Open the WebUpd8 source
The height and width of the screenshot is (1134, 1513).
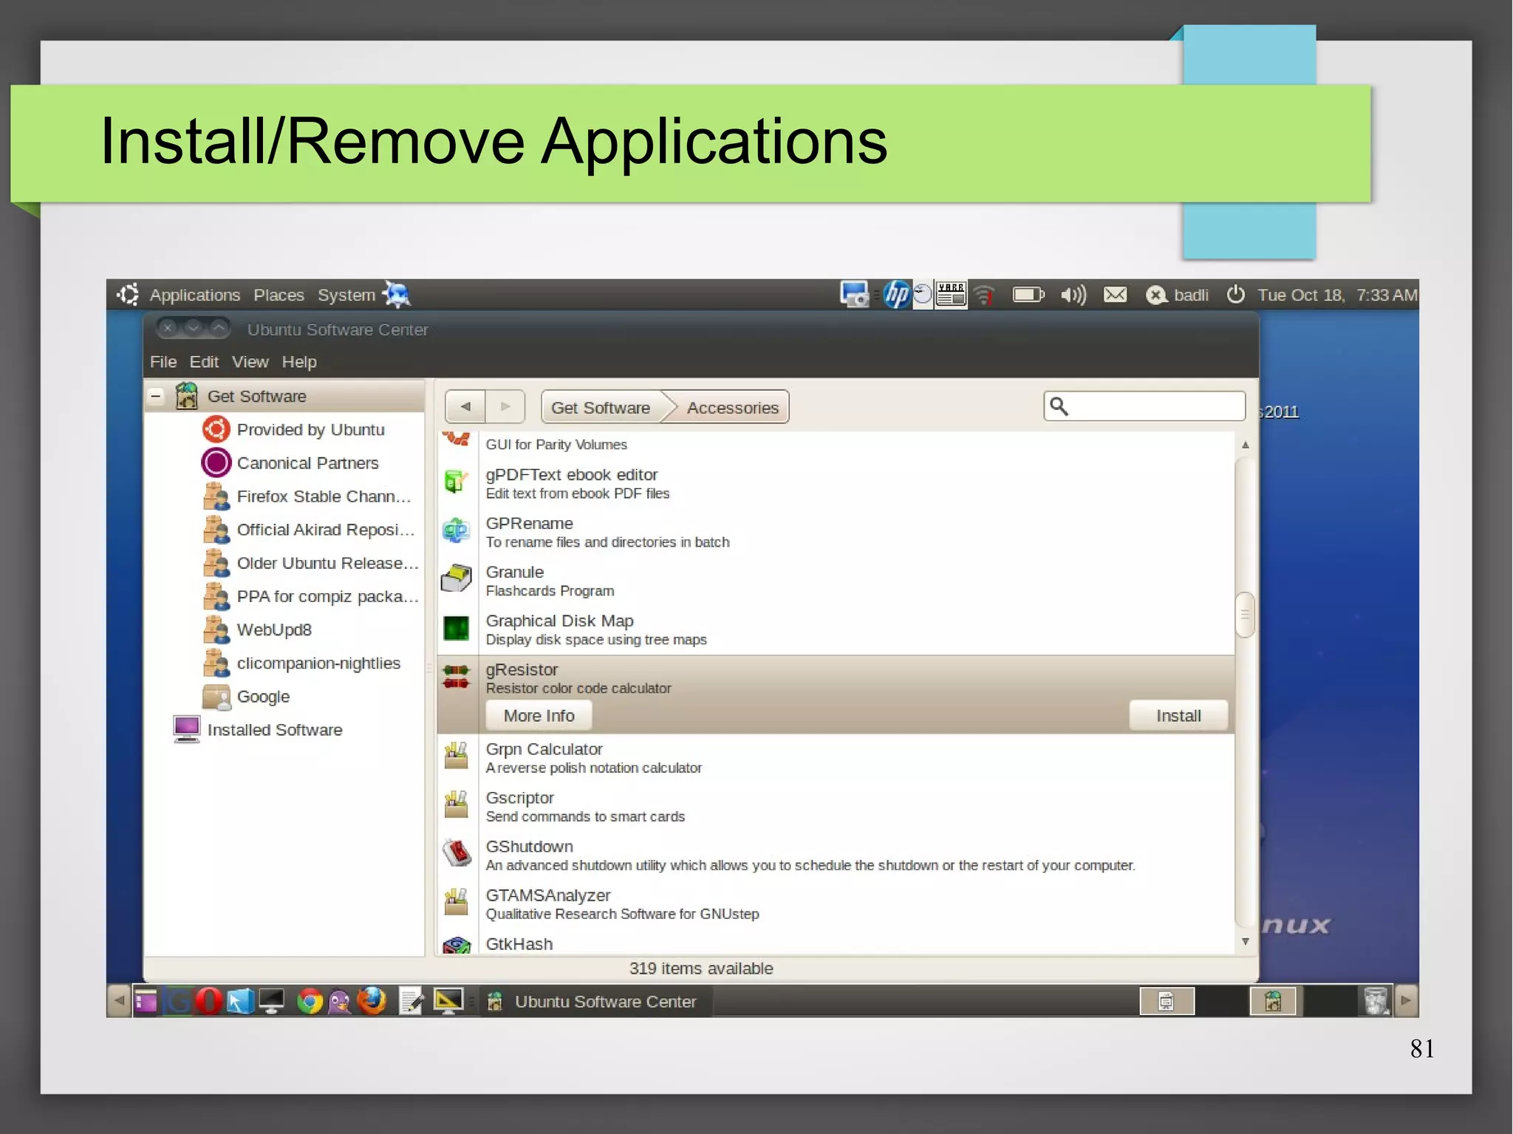point(274,629)
